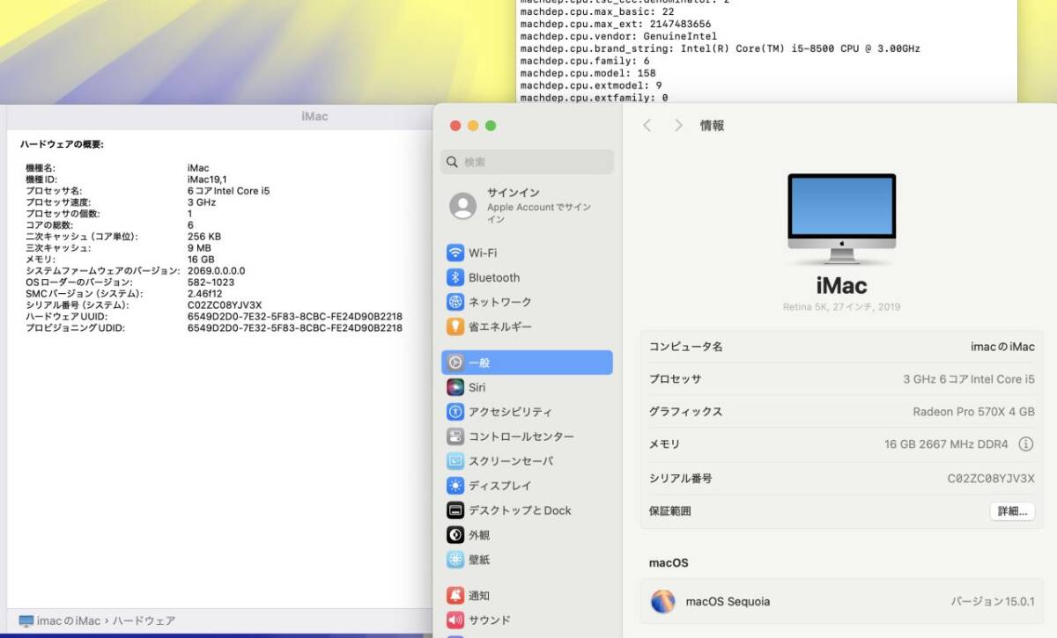Go back with the left chevron
The width and height of the screenshot is (1057, 638).
pos(647,126)
